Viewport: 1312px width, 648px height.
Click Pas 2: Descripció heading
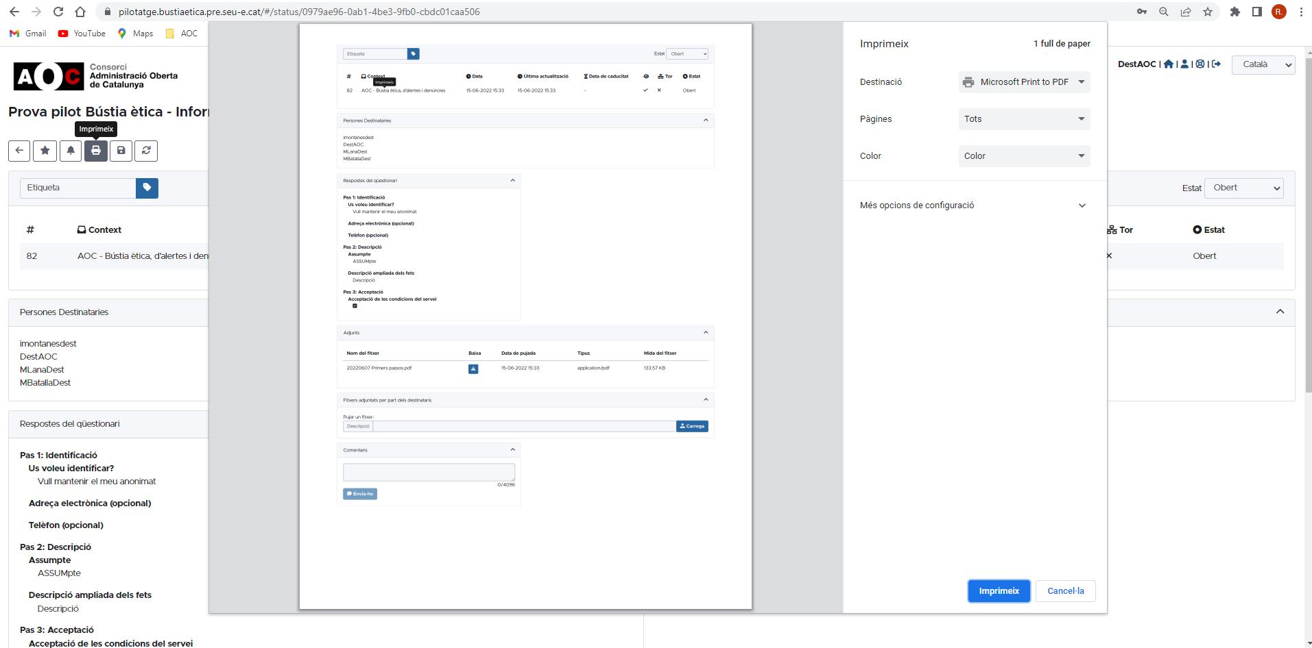point(56,547)
